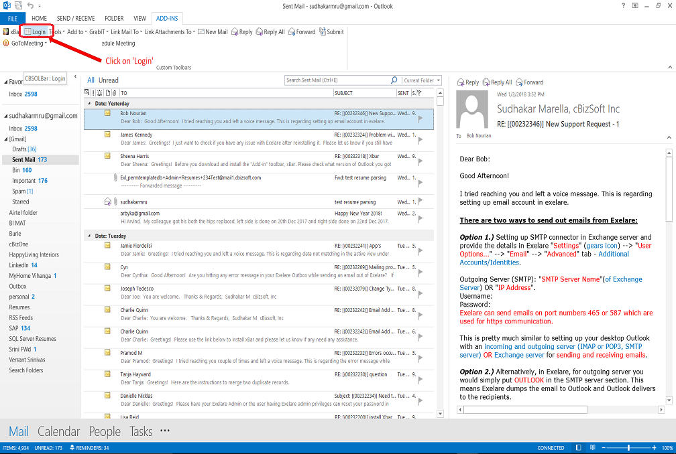Collapse the Date: Yesterday group
676x454 pixels.
tap(89, 103)
